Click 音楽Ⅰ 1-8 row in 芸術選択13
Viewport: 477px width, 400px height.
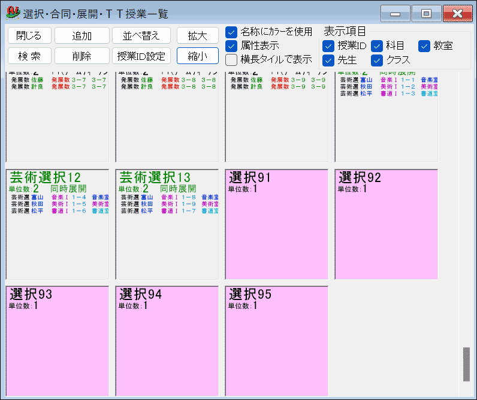169,197
